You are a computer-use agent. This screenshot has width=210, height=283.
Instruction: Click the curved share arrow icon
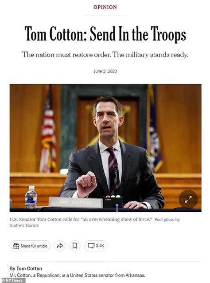point(60,246)
